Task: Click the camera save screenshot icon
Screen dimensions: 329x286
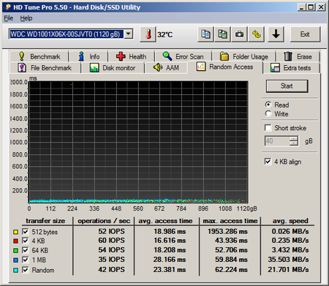Action: [239, 34]
